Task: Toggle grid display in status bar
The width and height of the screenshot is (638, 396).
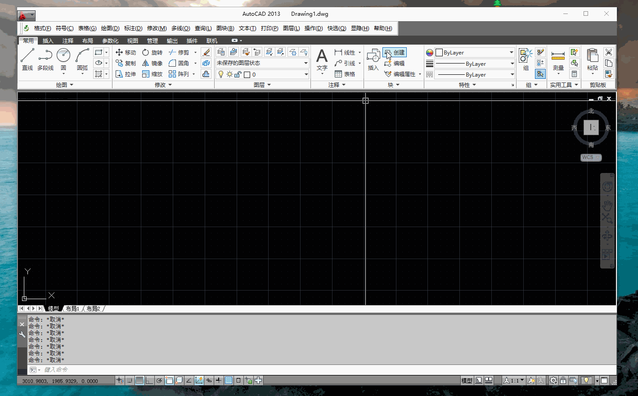Action: tap(139, 380)
